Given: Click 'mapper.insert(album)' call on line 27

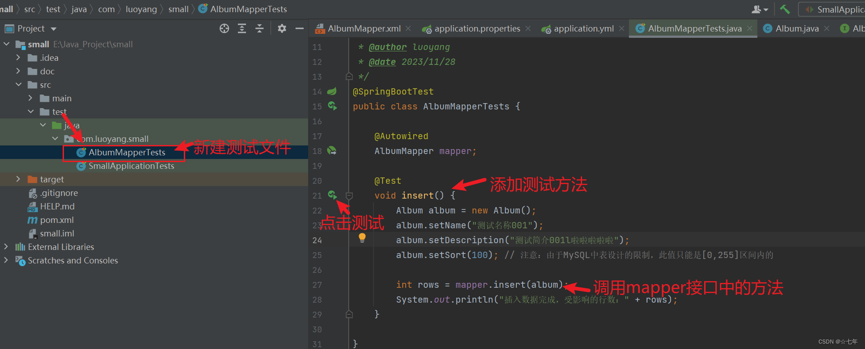Looking at the screenshot, I should click(509, 285).
